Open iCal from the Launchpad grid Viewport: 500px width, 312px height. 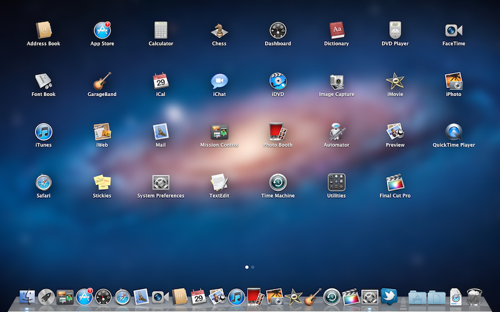click(x=161, y=81)
